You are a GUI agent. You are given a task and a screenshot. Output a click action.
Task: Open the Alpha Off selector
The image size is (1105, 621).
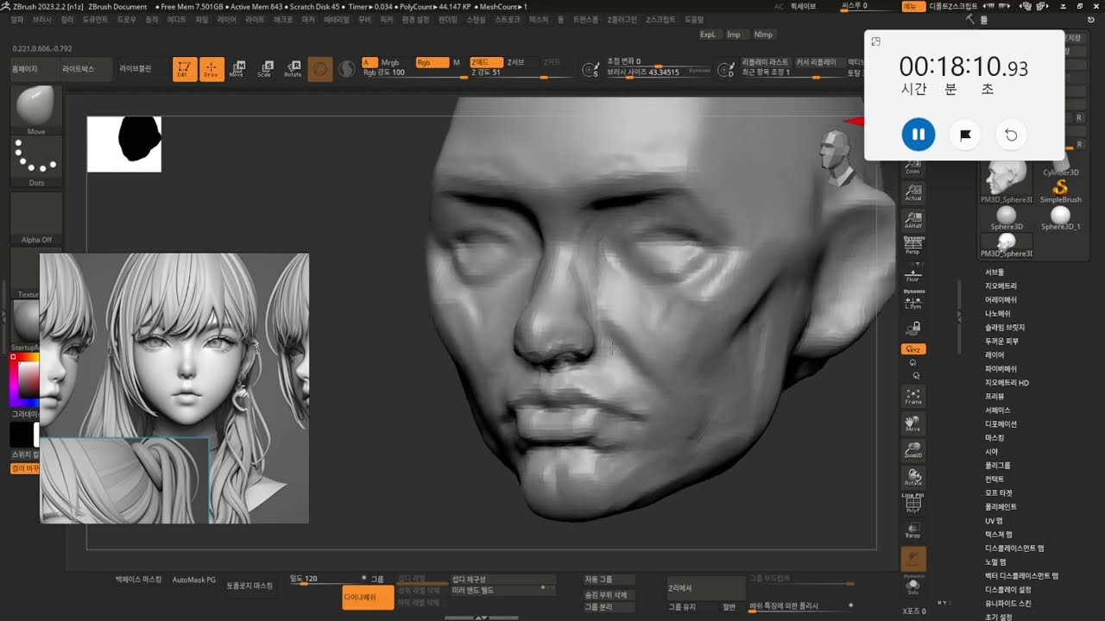(36, 218)
